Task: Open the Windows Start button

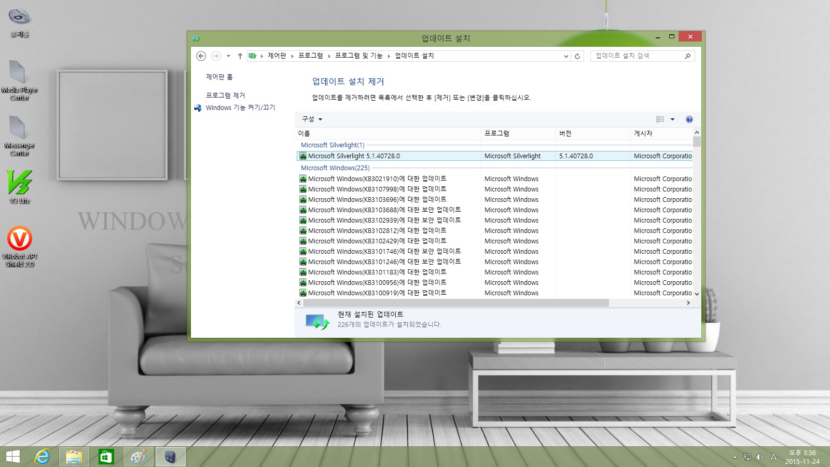Action: click(x=13, y=457)
